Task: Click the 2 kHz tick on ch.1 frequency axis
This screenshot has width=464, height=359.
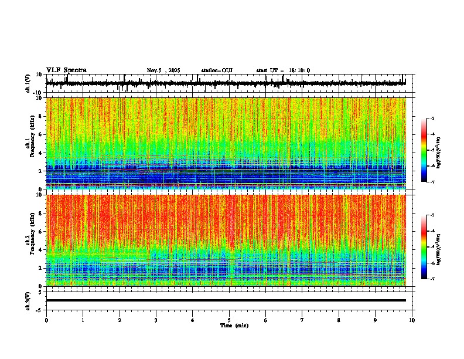Action: pyautogui.click(x=41, y=171)
